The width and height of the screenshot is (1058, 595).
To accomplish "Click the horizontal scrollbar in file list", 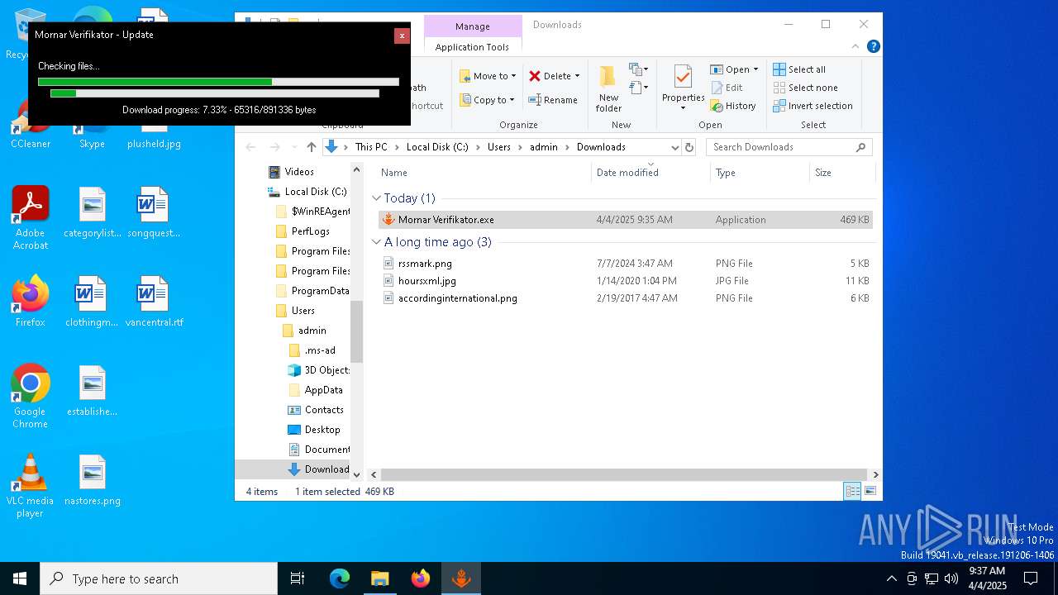I will [x=624, y=474].
